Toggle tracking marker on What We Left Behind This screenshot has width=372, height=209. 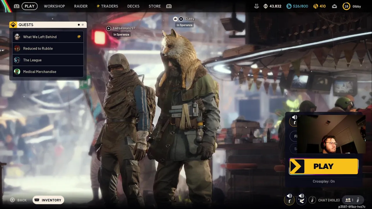[79, 37]
